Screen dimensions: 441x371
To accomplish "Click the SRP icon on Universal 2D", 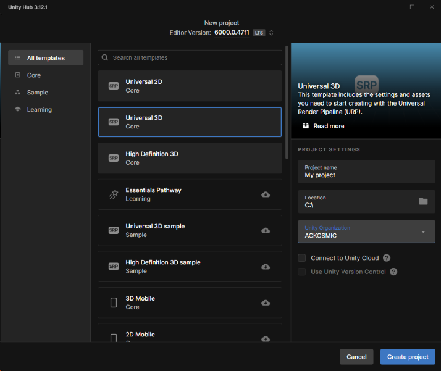I will (114, 86).
